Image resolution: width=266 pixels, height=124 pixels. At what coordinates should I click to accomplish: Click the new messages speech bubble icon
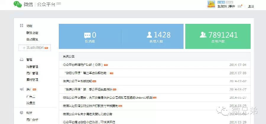[87, 35]
